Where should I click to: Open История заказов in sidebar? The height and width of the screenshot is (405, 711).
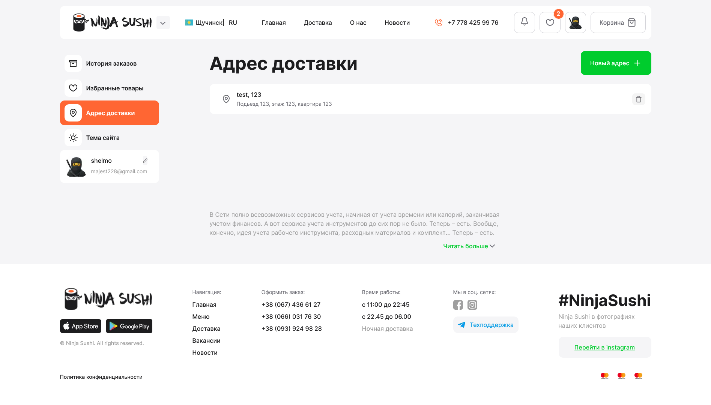coord(111,63)
